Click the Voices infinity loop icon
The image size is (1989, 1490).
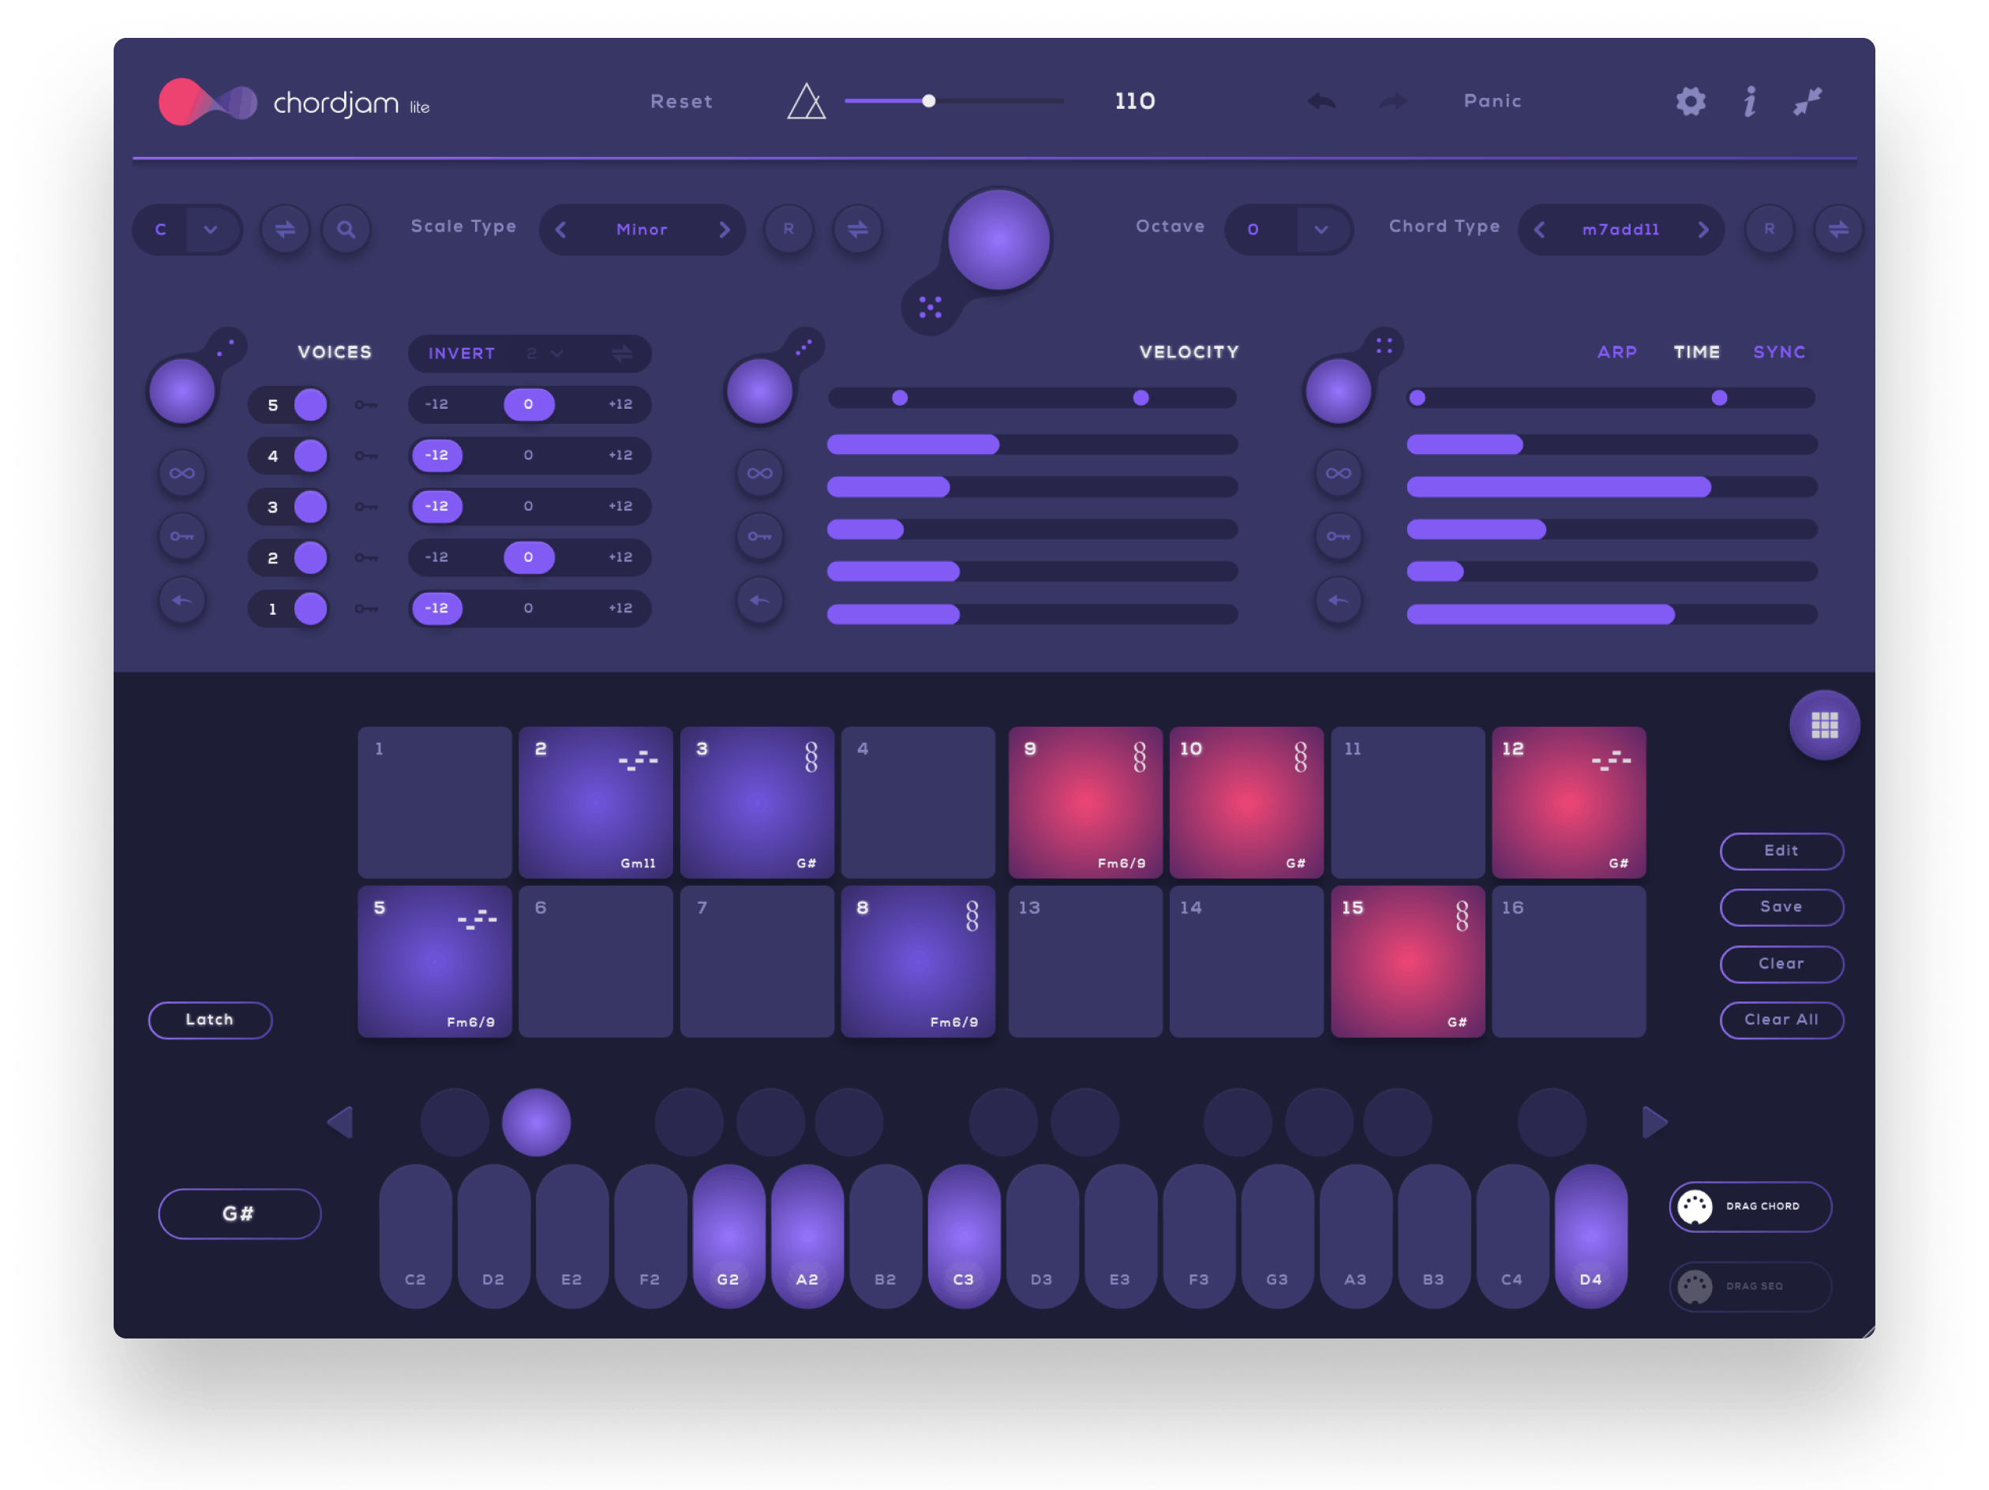pos(182,473)
